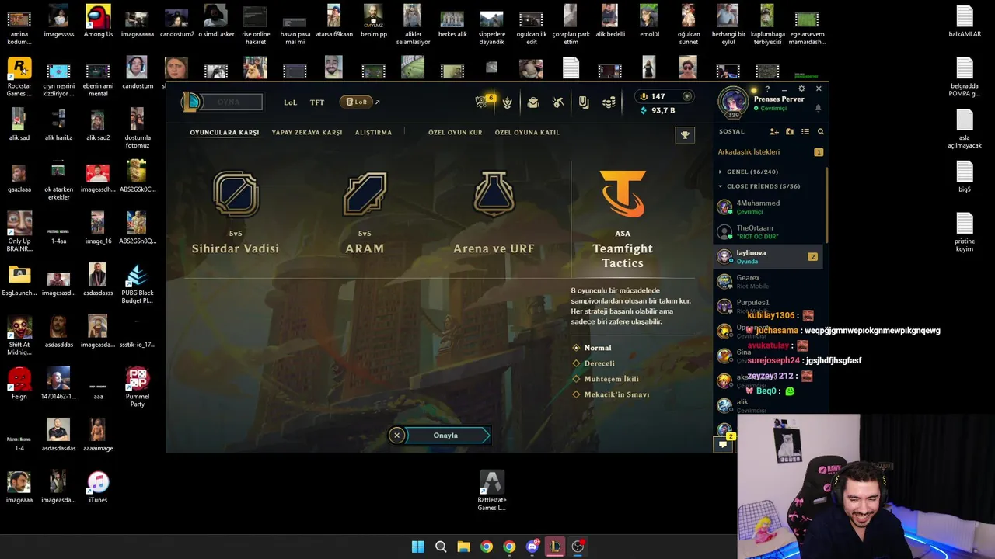Open chat with 4Muhammed

769,207
